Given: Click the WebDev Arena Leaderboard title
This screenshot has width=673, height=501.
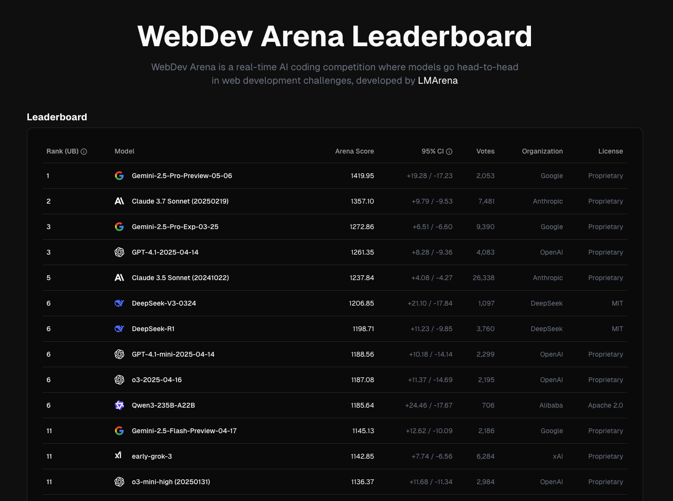Looking at the screenshot, I should click(x=335, y=36).
